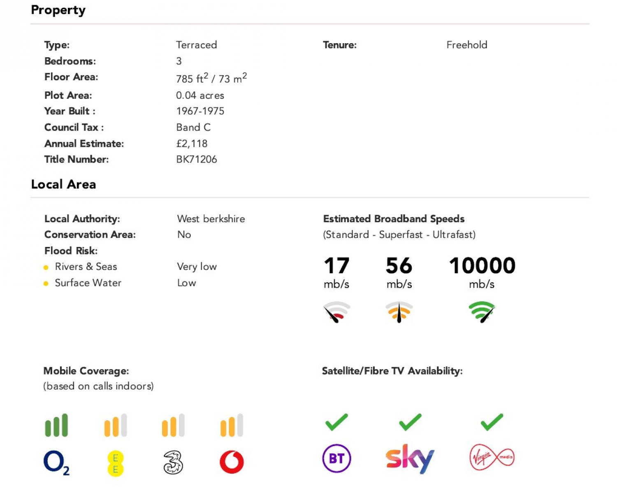617x500 pixels.
Task: Click the Vodafone logo
Action: [x=232, y=462]
